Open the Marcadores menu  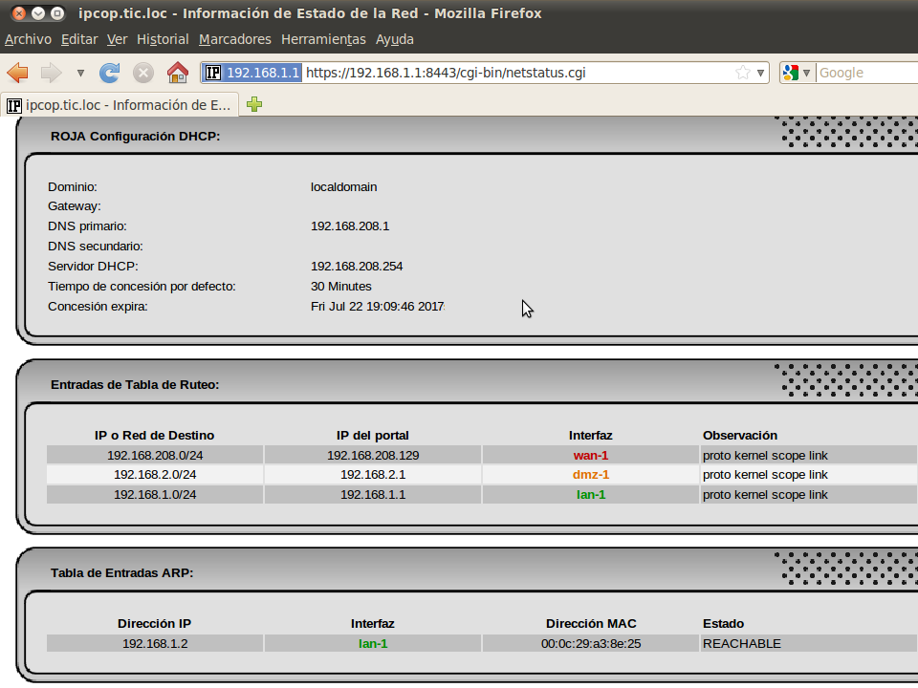(235, 39)
